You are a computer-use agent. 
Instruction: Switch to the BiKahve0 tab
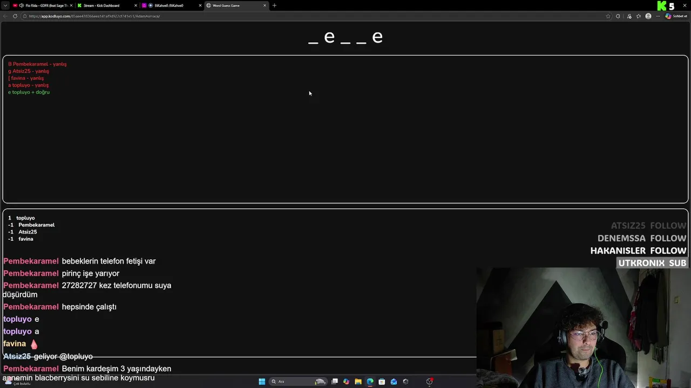(172, 5)
